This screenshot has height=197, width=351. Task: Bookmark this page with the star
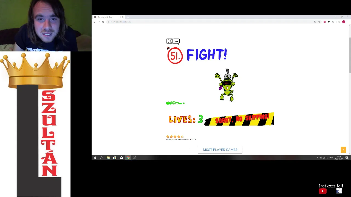(319, 22)
